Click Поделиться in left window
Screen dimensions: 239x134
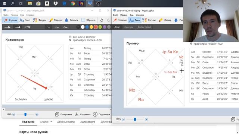pyautogui.click(x=102, y=114)
